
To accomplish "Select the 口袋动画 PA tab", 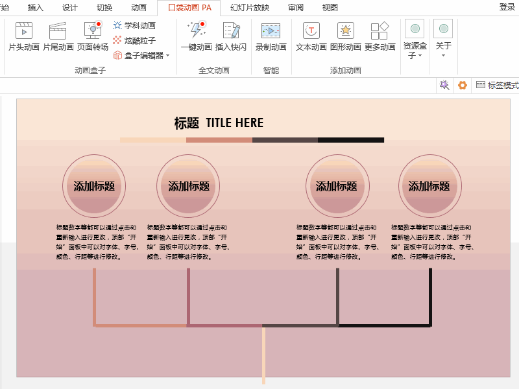I will click(x=189, y=7).
